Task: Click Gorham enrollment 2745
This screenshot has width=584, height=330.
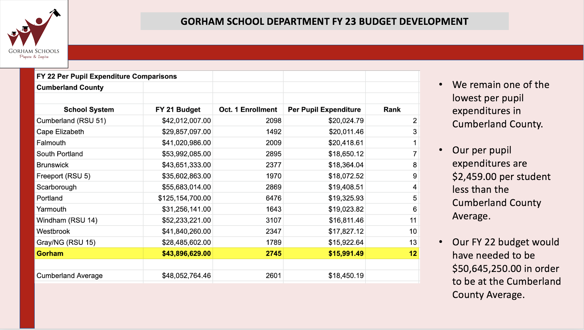Action: pos(273,253)
